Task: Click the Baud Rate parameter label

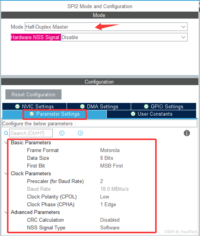Action: [39, 189]
